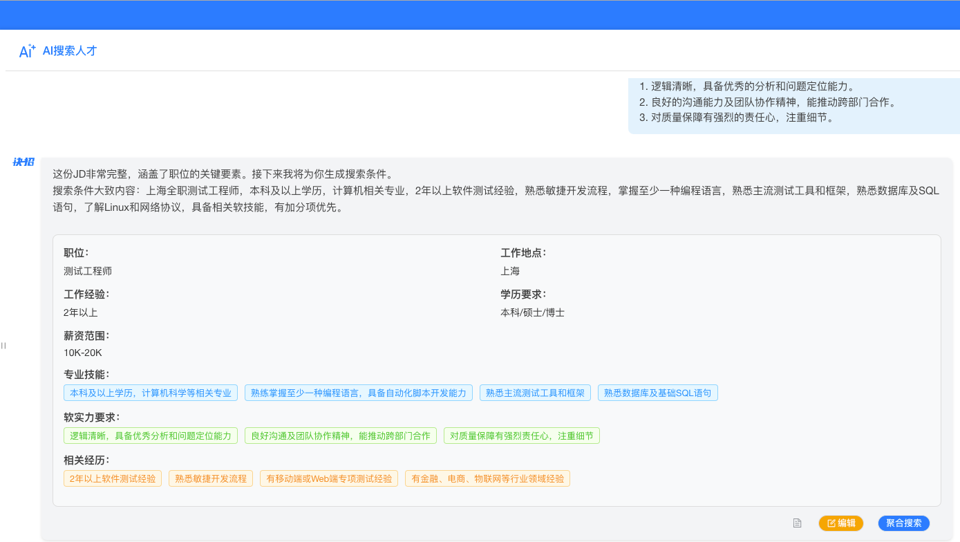The image size is (960, 542).
Task: Select the 逻辑清晰 soft-skill tag
Action: tap(150, 435)
